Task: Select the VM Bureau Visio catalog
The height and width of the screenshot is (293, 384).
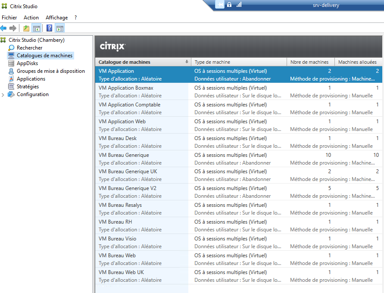Action: coord(239,242)
